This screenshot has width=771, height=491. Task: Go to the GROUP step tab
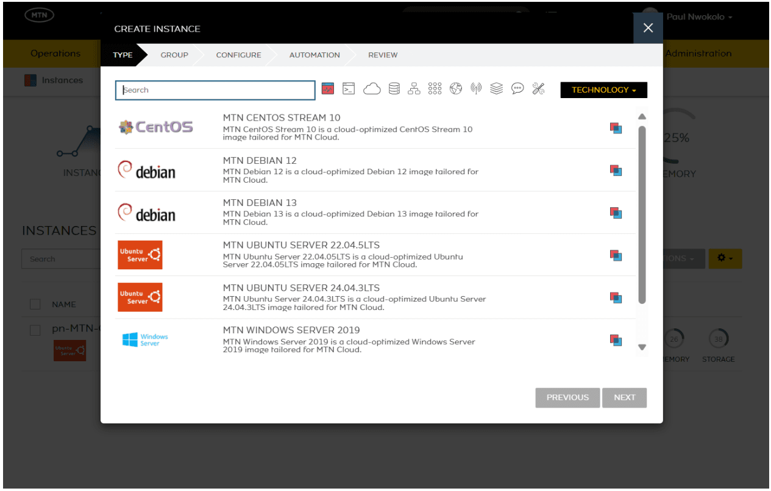174,55
